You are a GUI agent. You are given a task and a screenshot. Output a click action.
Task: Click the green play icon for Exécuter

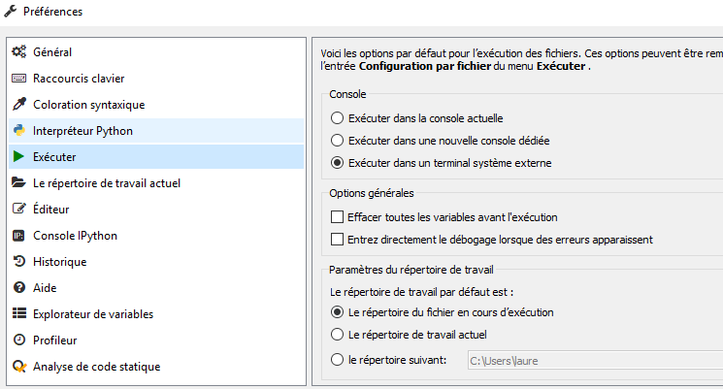pos(18,157)
